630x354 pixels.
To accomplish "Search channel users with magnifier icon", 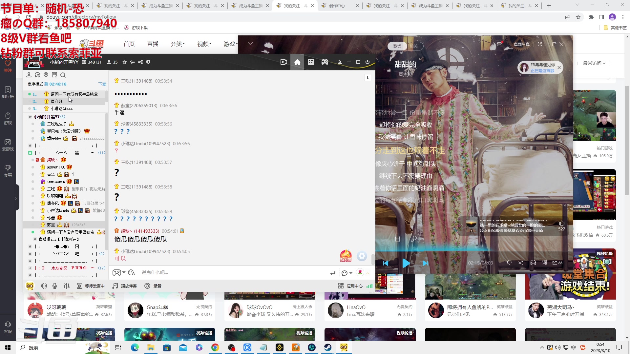I will 63,75.
